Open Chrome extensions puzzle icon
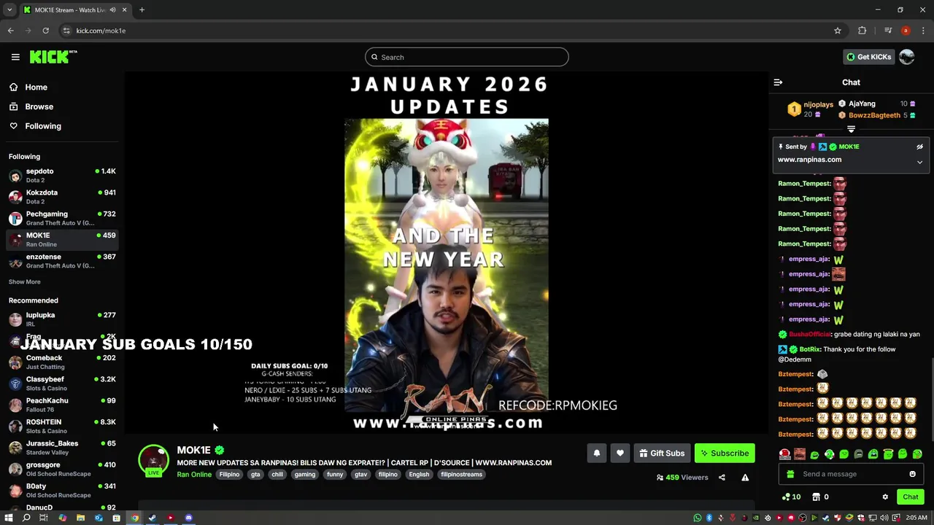Screen dimensions: 934x525 [x=862, y=31]
